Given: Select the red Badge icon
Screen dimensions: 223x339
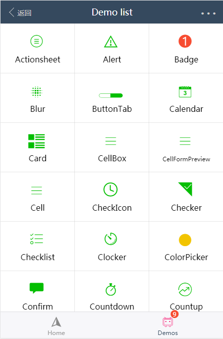Looking at the screenshot, I should 185,41.
